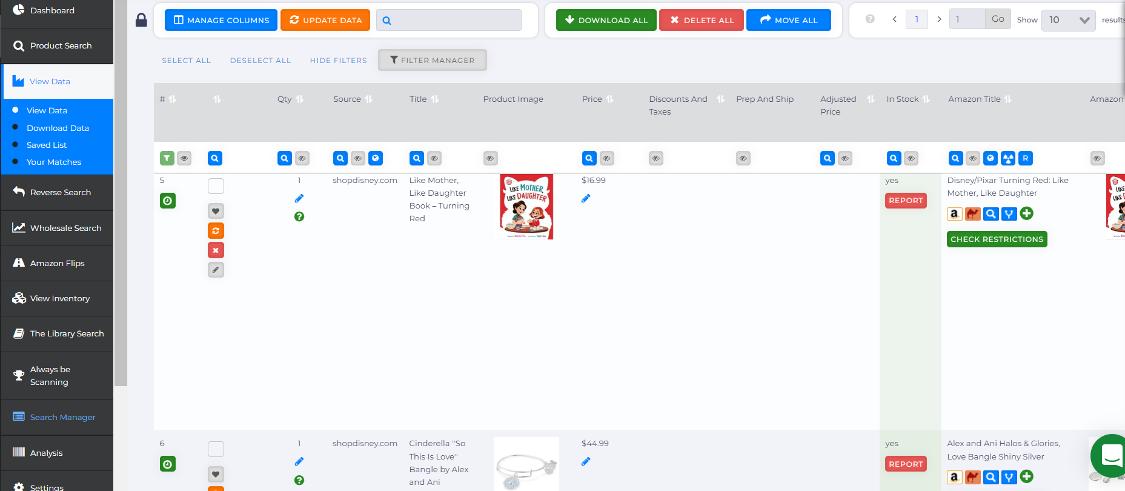Delete row 5 with red X icon
This screenshot has height=491, width=1125.
[x=216, y=250]
